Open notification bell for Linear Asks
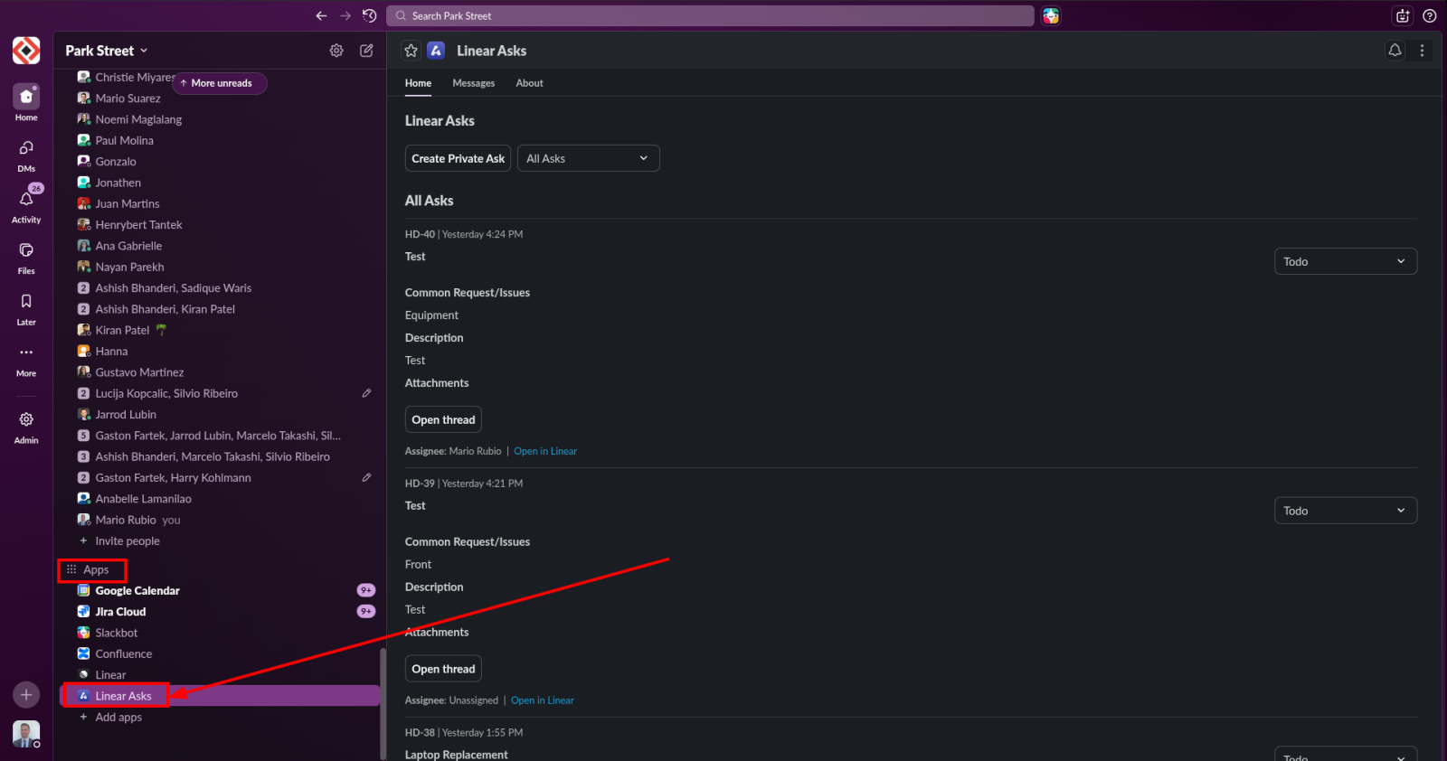The width and height of the screenshot is (1447, 761). point(1395,51)
